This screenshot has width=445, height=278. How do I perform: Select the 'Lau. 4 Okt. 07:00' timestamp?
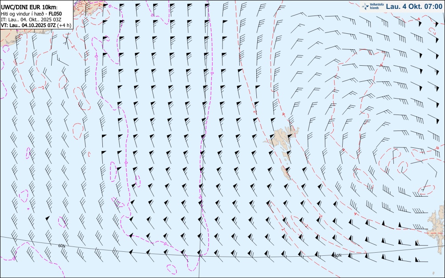[414, 6]
